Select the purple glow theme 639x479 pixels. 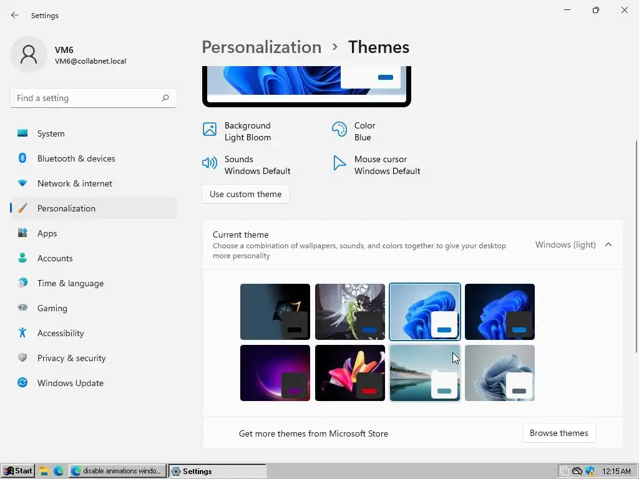(x=275, y=373)
